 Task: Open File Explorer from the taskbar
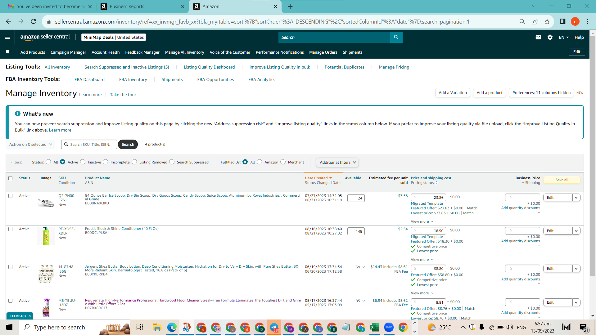157,327
